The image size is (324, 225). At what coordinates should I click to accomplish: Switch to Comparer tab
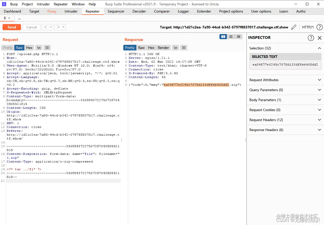(x=162, y=11)
